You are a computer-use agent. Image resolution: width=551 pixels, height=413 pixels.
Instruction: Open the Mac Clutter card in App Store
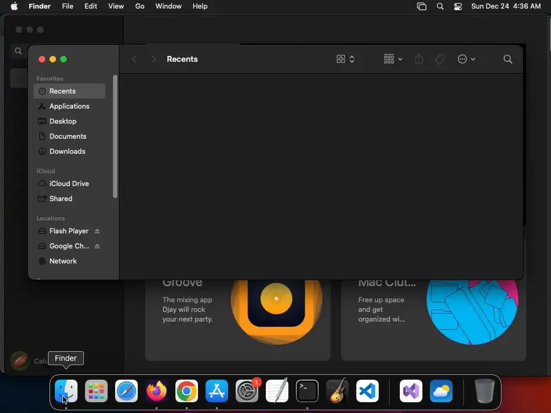click(434, 320)
